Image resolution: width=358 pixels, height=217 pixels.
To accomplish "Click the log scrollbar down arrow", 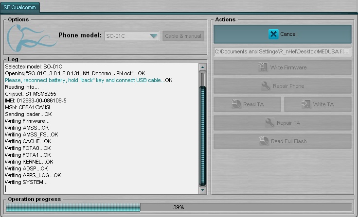I will pyautogui.click(x=202, y=190).
